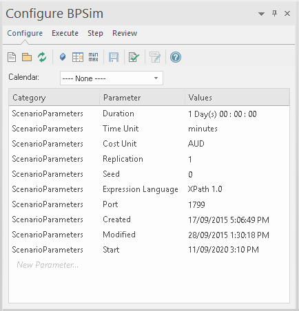Click the Port value '1799'
This screenshot has height=311, width=299.
[x=196, y=205]
